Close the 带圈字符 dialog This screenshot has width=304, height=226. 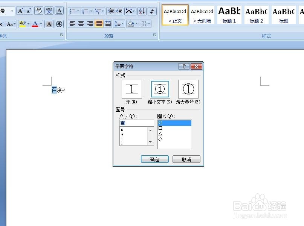pyautogui.click(x=196, y=66)
